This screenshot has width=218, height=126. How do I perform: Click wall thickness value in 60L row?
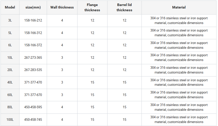pyautogui.click(x=62, y=95)
